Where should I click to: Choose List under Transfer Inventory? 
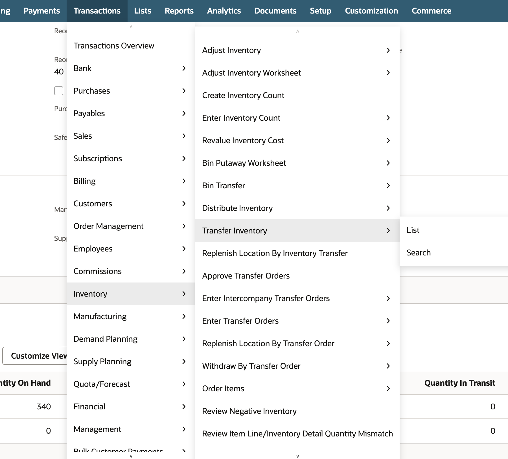[454, 230]
